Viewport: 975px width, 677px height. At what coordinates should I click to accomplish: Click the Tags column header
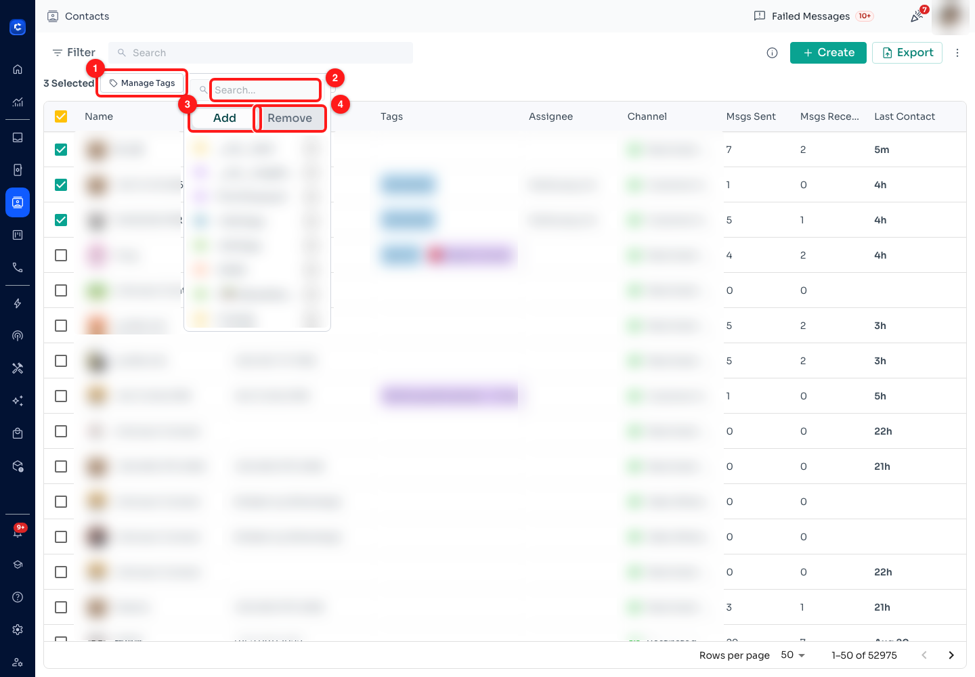[x=391, y=116]
